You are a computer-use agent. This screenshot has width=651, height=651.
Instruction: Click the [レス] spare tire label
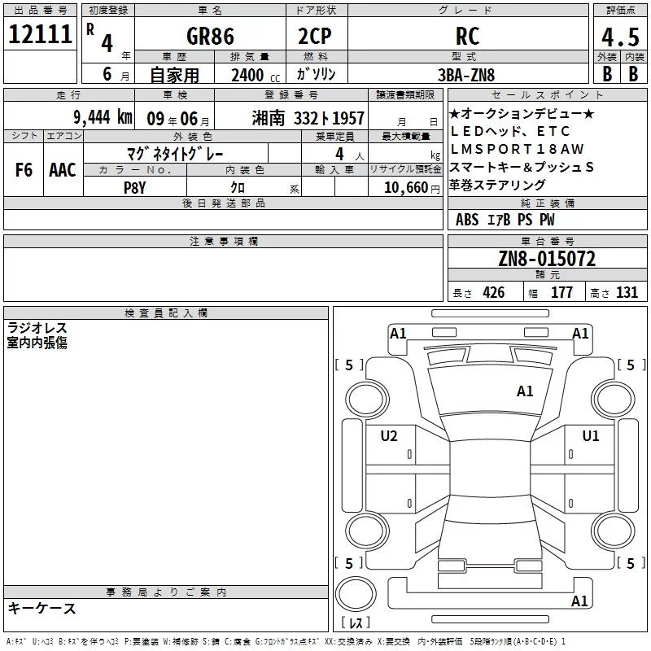click(x=356, y=623)
